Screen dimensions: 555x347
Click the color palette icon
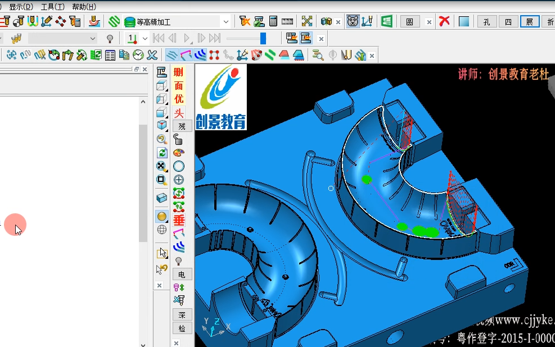[179, 153]
